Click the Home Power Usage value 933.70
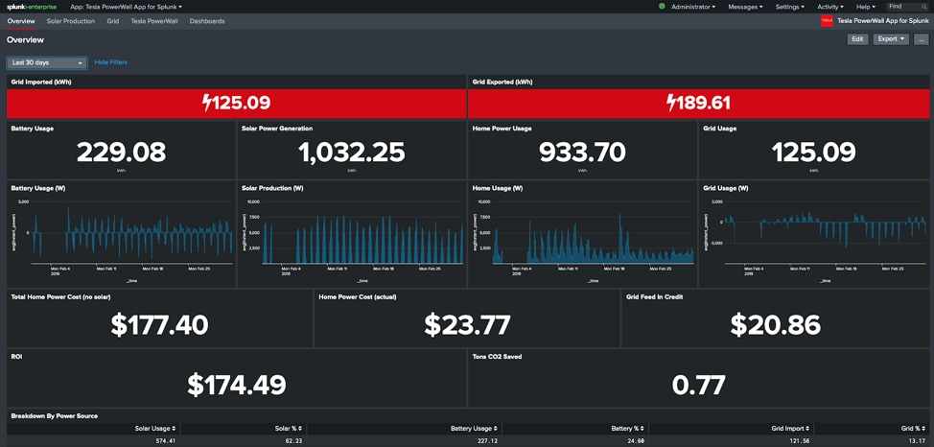 pyautogui.click(x=583, y=153)
